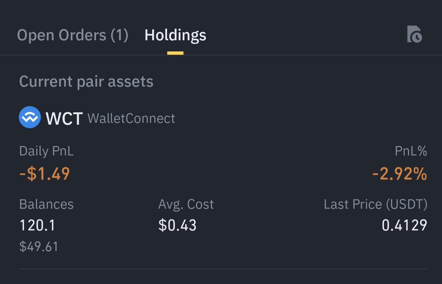The width and height of the screenshot is (442, 284).
Task: Click the WalletConnect token name
Action: [x=131, y=118]
